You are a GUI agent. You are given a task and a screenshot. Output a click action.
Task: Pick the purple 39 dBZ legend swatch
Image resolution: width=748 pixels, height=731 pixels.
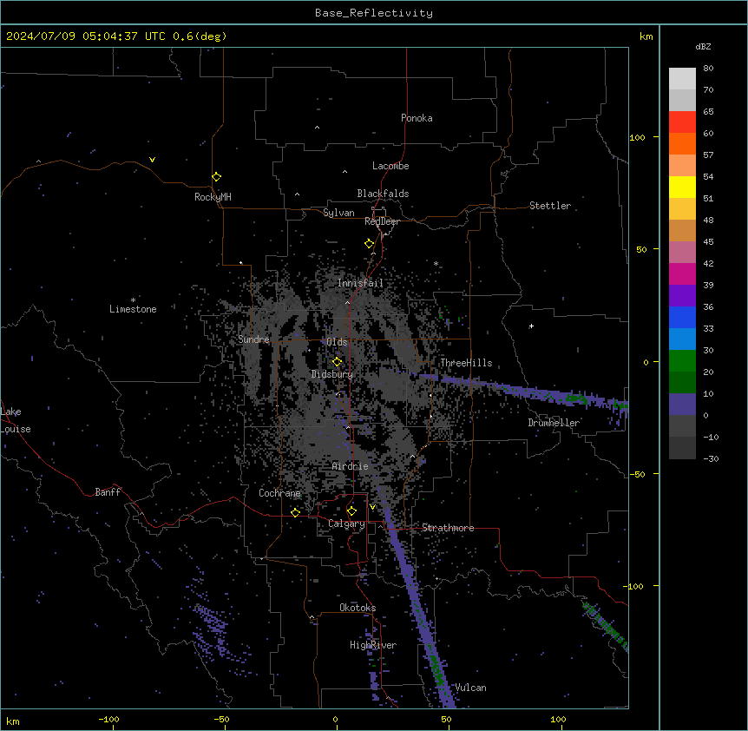click(x=682, y=295)
